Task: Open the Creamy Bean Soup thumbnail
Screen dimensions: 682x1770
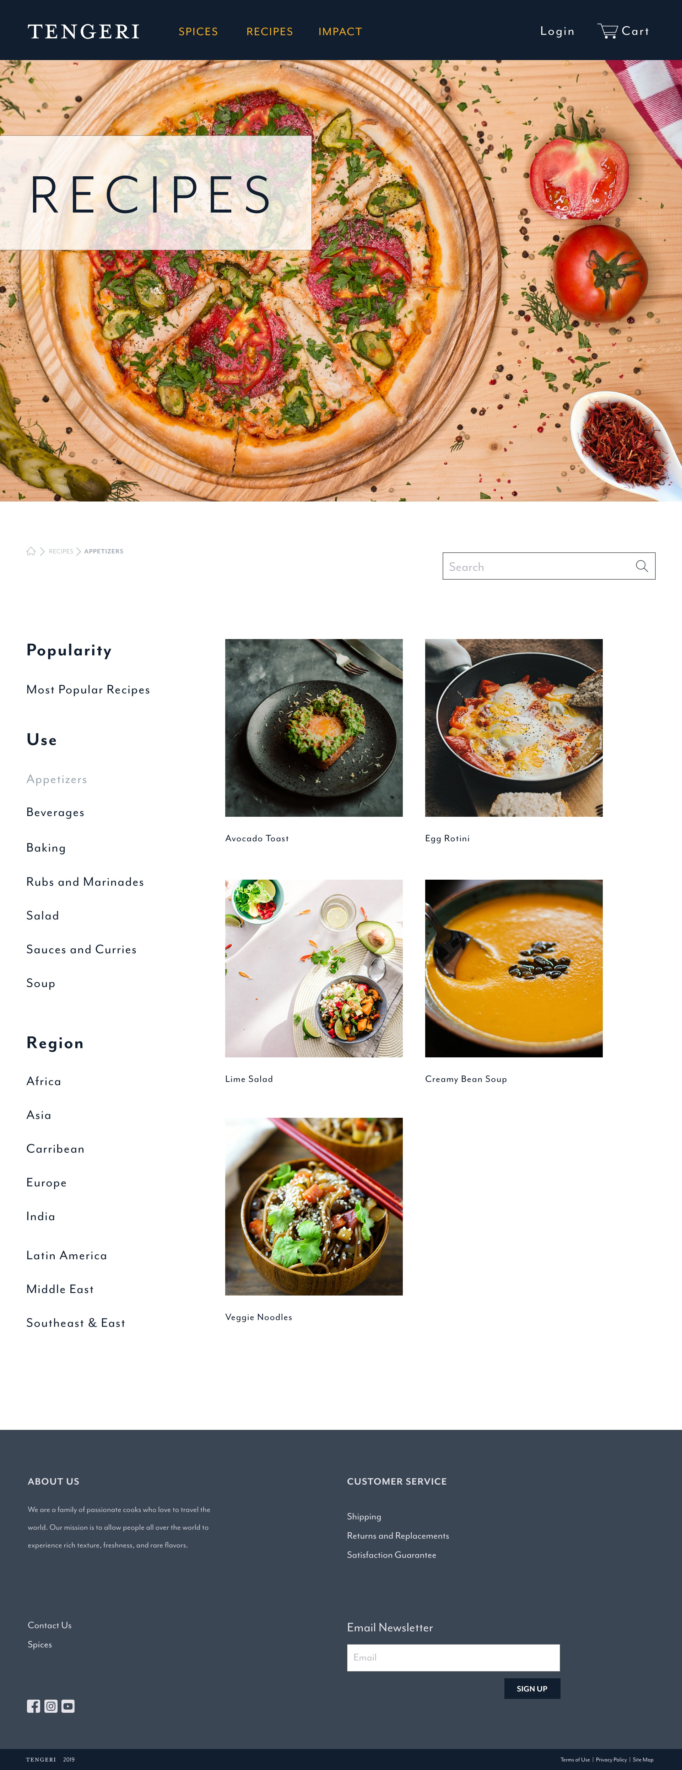Action: tap(514, 968)
